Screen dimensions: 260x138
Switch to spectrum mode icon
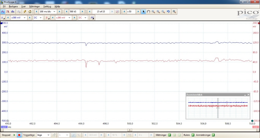pyautogui.click(x=13, y=11)
